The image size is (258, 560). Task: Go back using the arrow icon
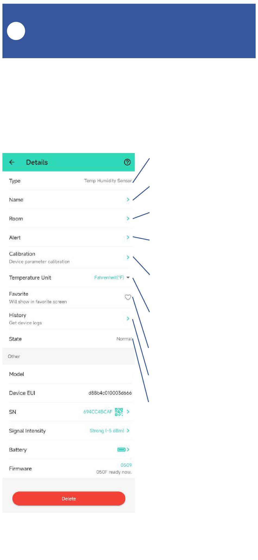coord(12,162)
